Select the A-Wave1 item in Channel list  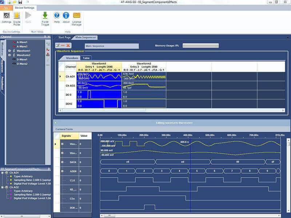pyautogui.click(x=22, y=42)
